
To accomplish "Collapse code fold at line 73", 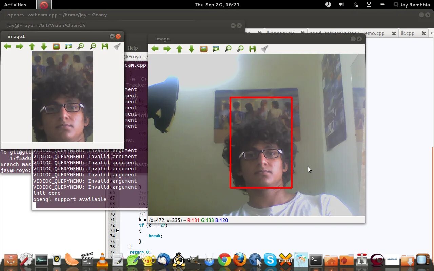I will coord(118,231).
